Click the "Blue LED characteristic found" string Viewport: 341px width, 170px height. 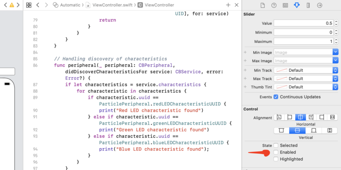pos(160,149)
